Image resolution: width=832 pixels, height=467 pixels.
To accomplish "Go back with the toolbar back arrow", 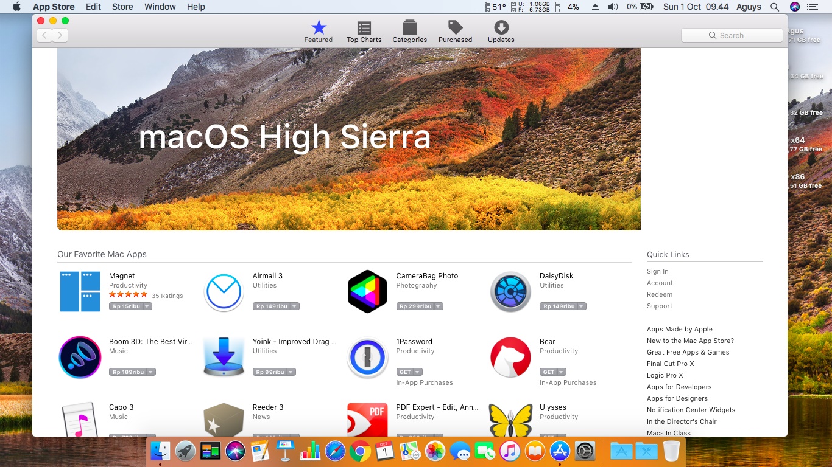I will [44, 35].
